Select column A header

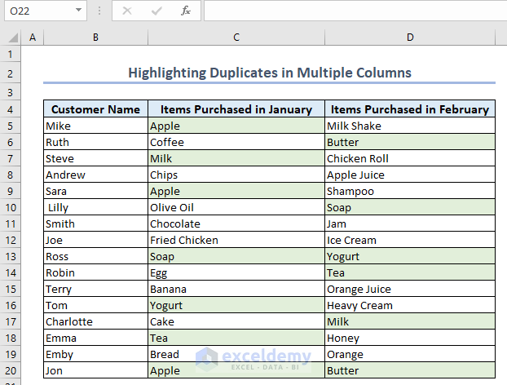click(32, 38)
